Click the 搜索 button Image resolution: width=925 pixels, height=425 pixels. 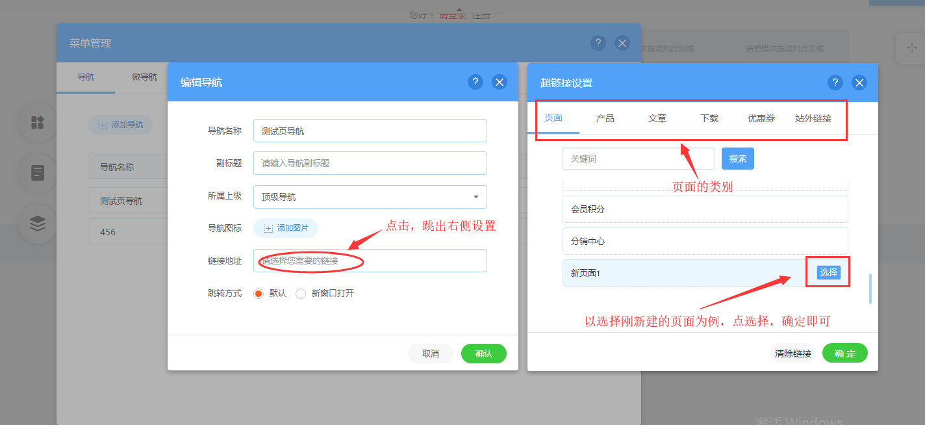tap(737, 159)
